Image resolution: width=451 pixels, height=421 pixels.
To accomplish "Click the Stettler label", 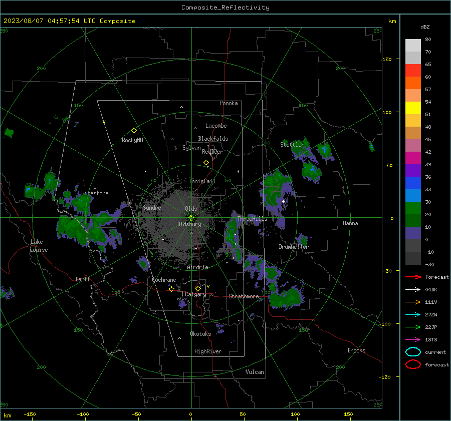I will [x=292, y=145].
